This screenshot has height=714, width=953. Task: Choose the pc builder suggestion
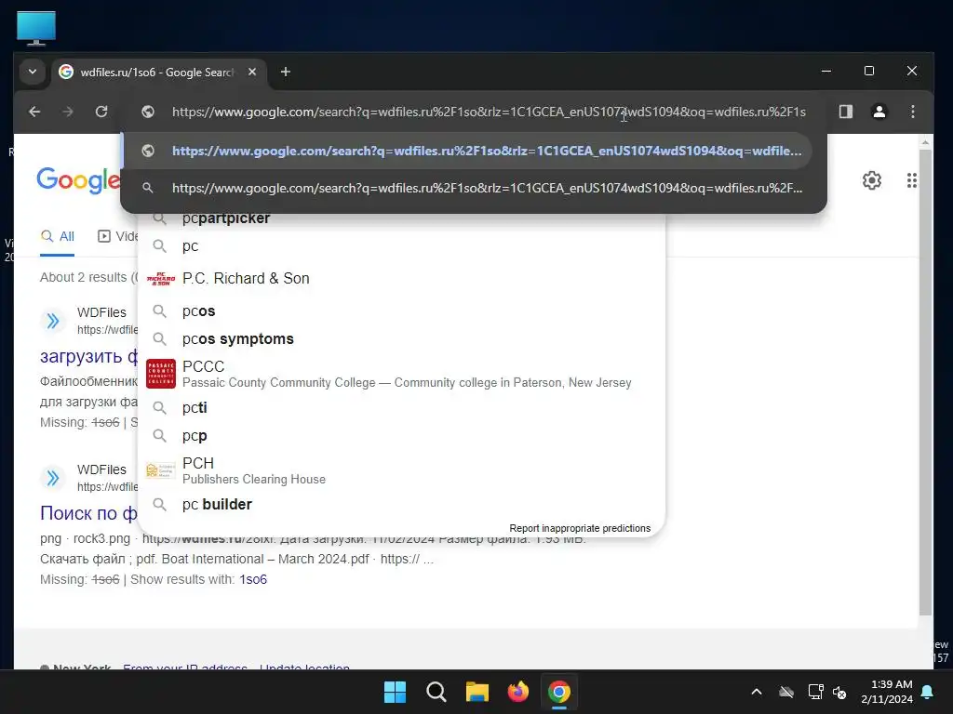tap(401, 504)
